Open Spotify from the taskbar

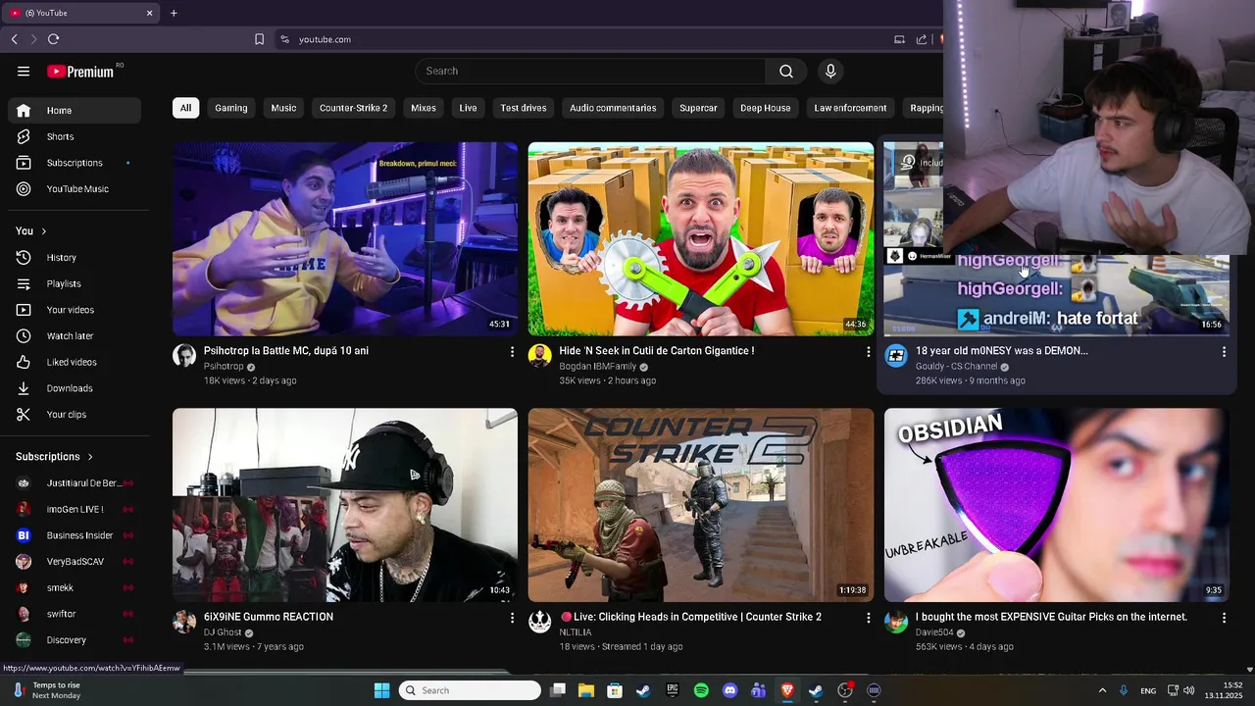[x=701, y=690]
